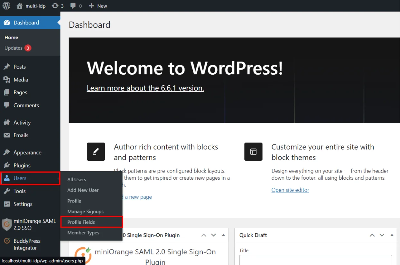Viewport: 400px width, 265px height.
Task: Click the layout icon beside Customize your entire site
Action: pos(253,152)
